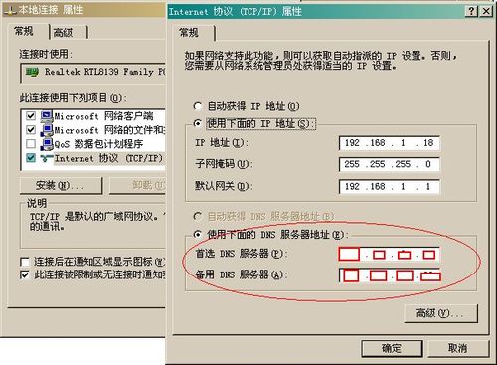Screen dimensions: 497x365
Task: Click the 取消 button
Action: pyautogui.click(x=457, y=348)
